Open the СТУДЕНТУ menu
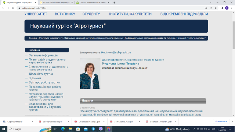The image size is (235, 132). [91, 14]
